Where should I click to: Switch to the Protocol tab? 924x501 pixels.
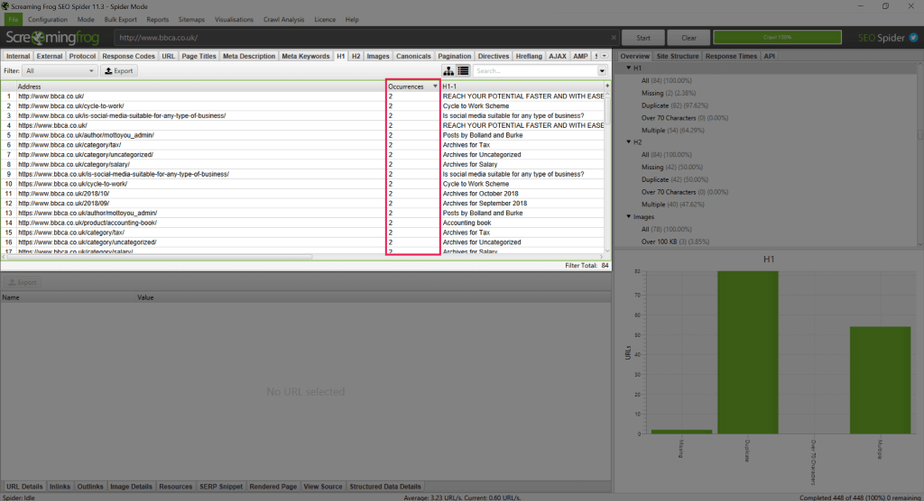82,56
